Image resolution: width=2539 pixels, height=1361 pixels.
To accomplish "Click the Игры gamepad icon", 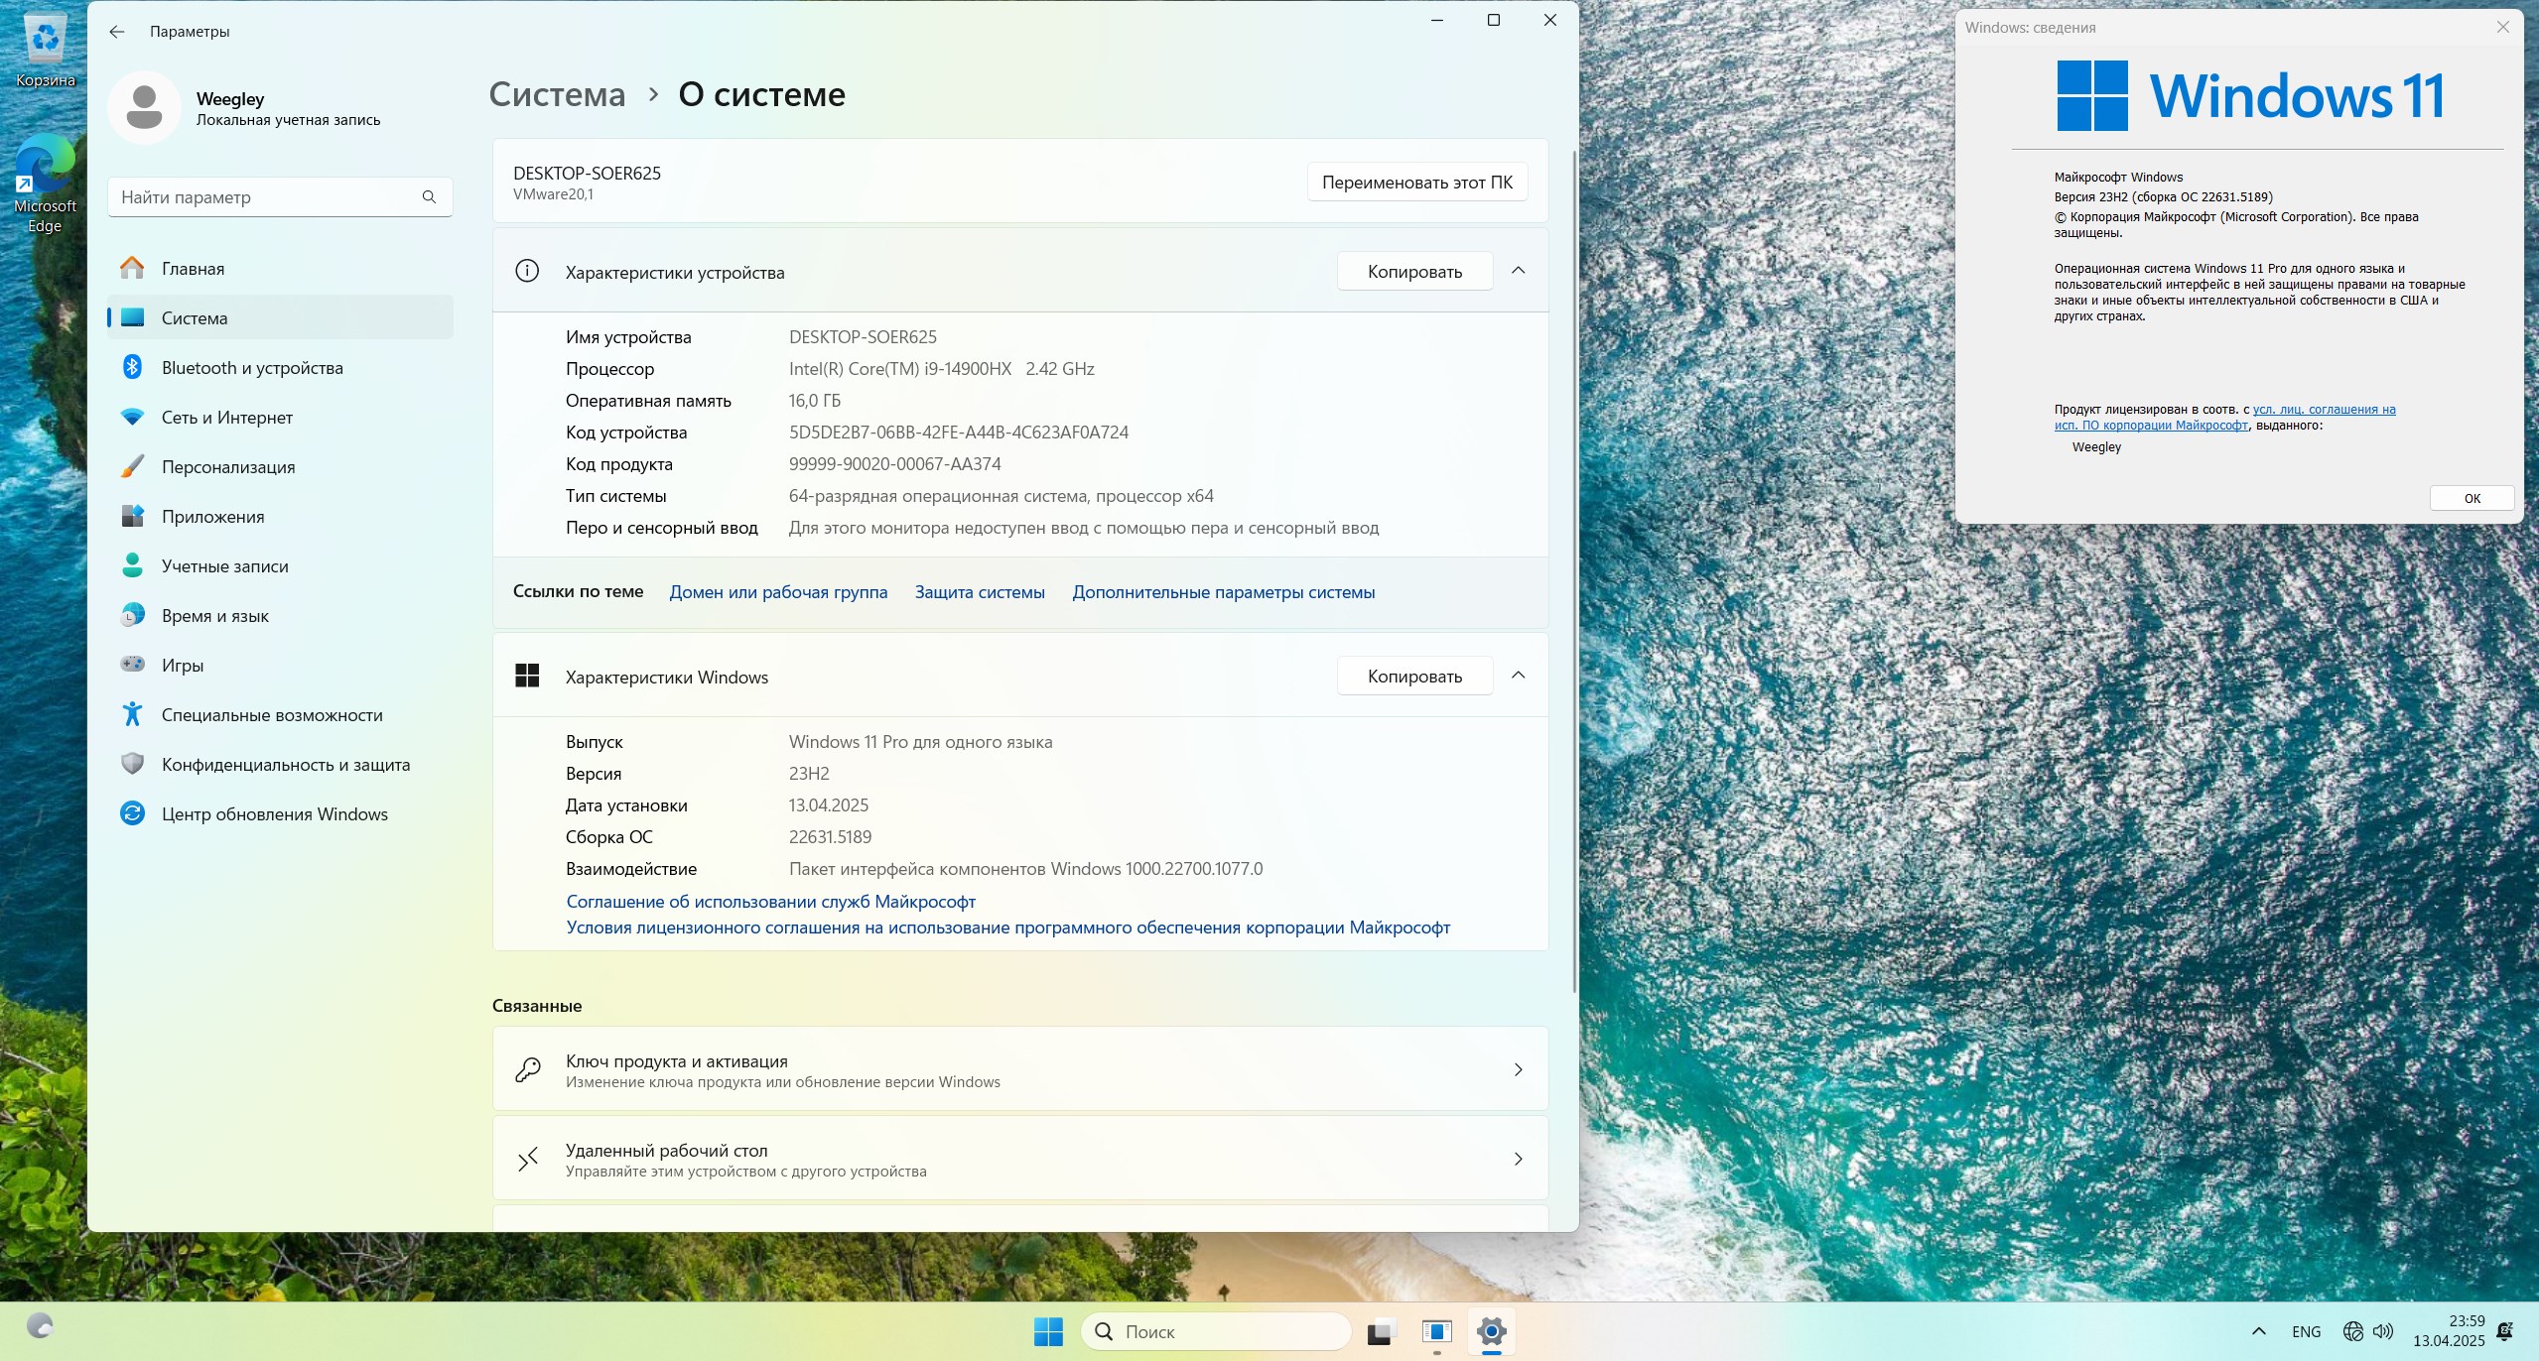I will point(132,664).
